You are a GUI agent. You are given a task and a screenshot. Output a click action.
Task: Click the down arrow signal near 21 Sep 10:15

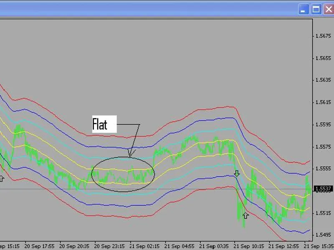(x=237, y=173)
